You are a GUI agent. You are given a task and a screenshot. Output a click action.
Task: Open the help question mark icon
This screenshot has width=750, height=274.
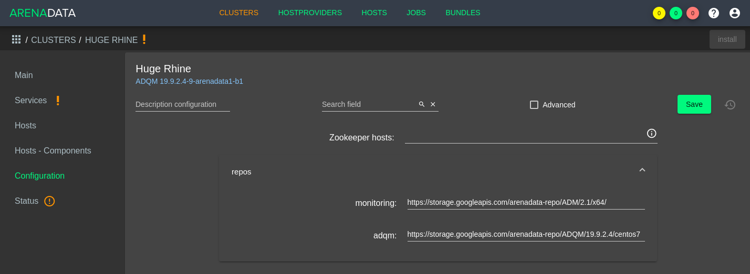click(714, 13)
